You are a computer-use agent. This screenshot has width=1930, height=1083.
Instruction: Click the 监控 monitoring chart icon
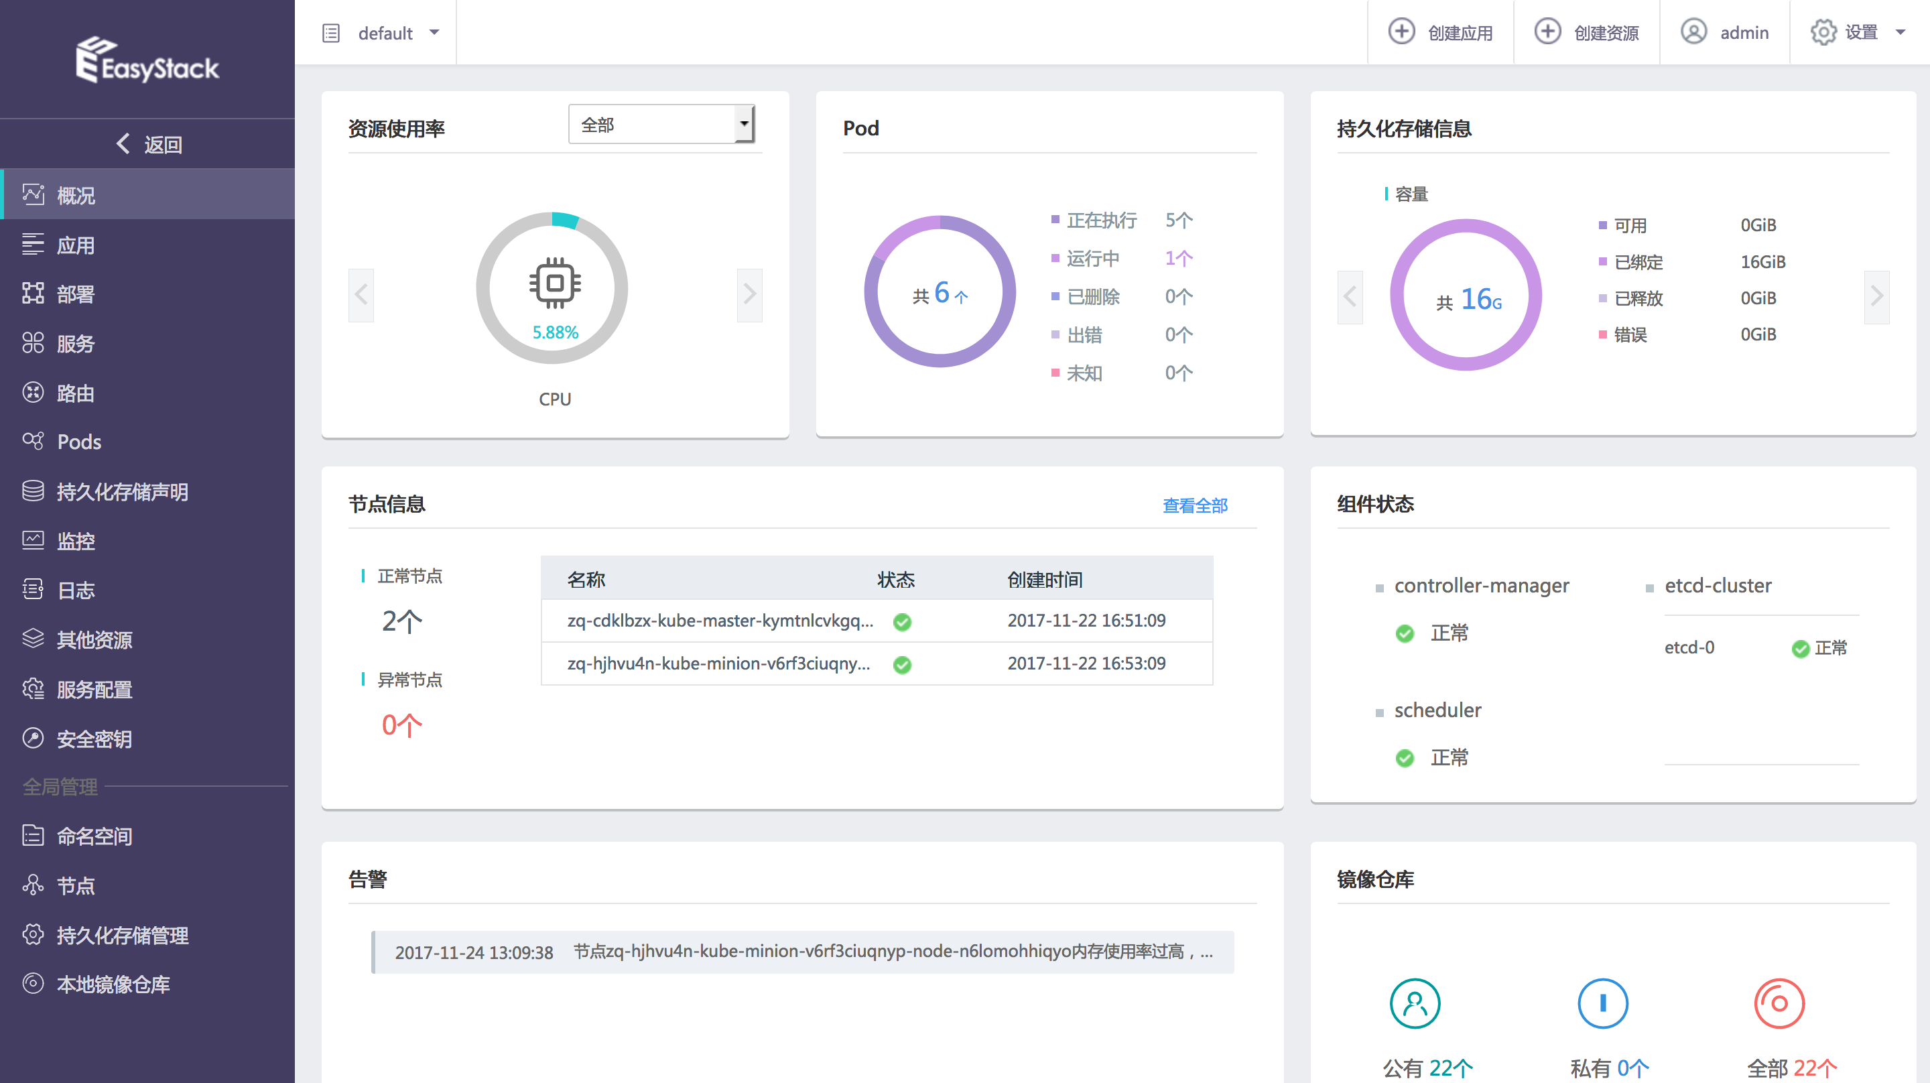point(33,540)
